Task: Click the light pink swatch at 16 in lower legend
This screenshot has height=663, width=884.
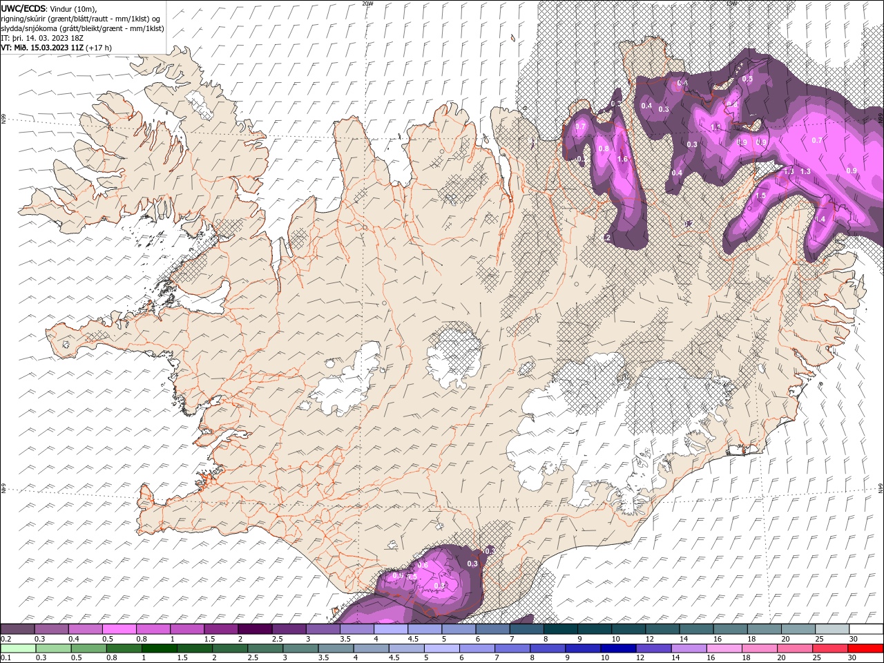Action: pyautogui.click(x=724, y=648)
